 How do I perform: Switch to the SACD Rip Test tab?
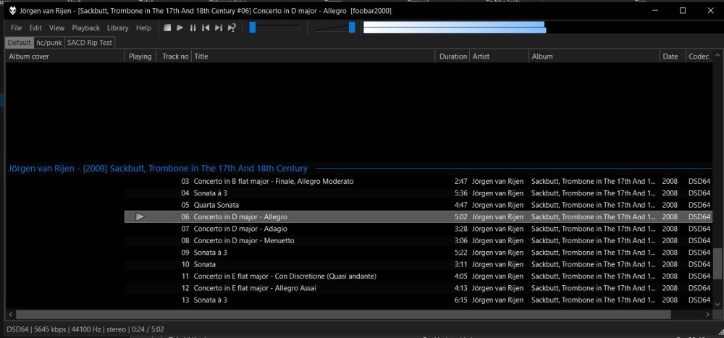(90, 43)
